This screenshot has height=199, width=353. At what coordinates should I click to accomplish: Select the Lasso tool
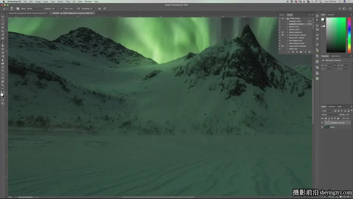pos(3,24)
